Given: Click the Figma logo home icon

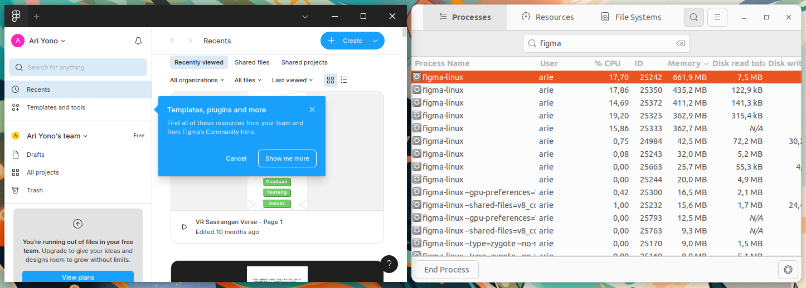Looking at the screenshot, I should coord(16,17).
